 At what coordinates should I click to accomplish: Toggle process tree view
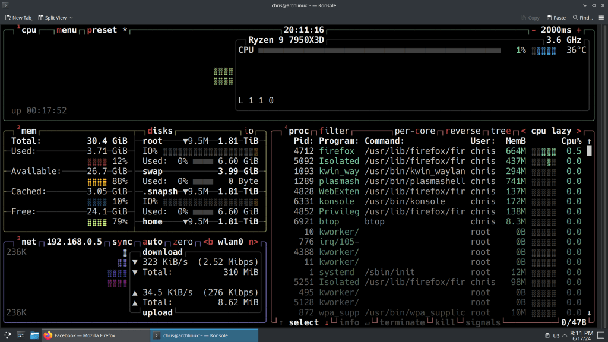click(x=502, y=131)
